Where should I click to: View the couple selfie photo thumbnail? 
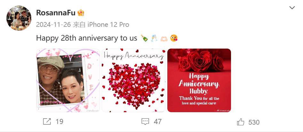(x=68, y=80)
